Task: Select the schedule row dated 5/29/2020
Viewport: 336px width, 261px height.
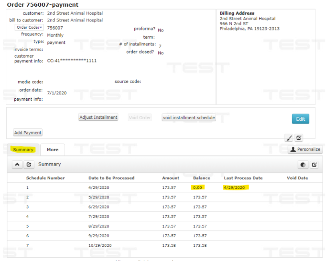Action: (98, 197)
